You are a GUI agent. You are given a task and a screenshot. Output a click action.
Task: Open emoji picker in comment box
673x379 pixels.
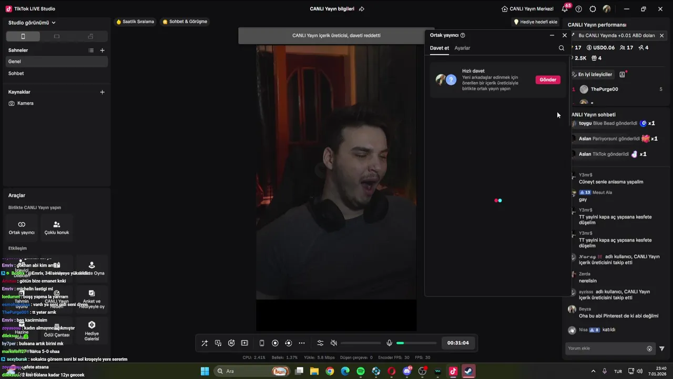(649, 348)
